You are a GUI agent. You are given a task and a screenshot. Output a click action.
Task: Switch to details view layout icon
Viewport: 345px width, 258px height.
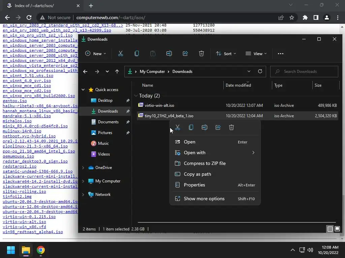pos(330,229)
